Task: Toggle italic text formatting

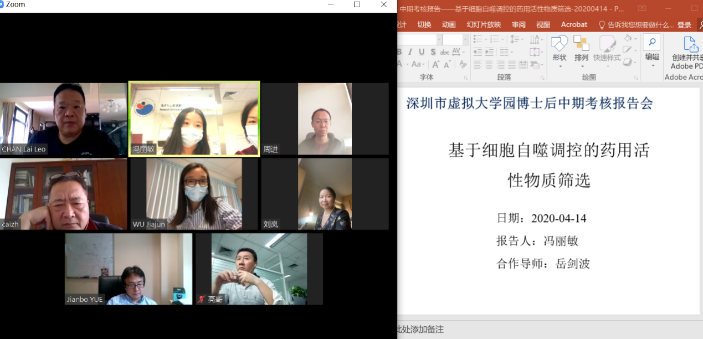Action: click(410, 52)
